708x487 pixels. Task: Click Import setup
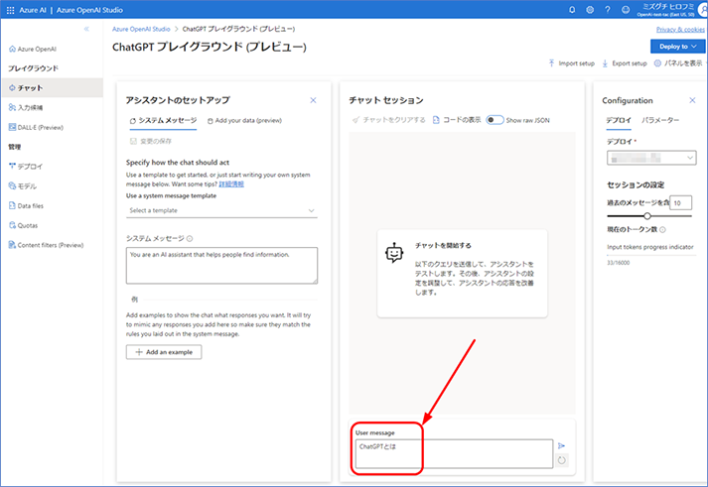[572, 63]
